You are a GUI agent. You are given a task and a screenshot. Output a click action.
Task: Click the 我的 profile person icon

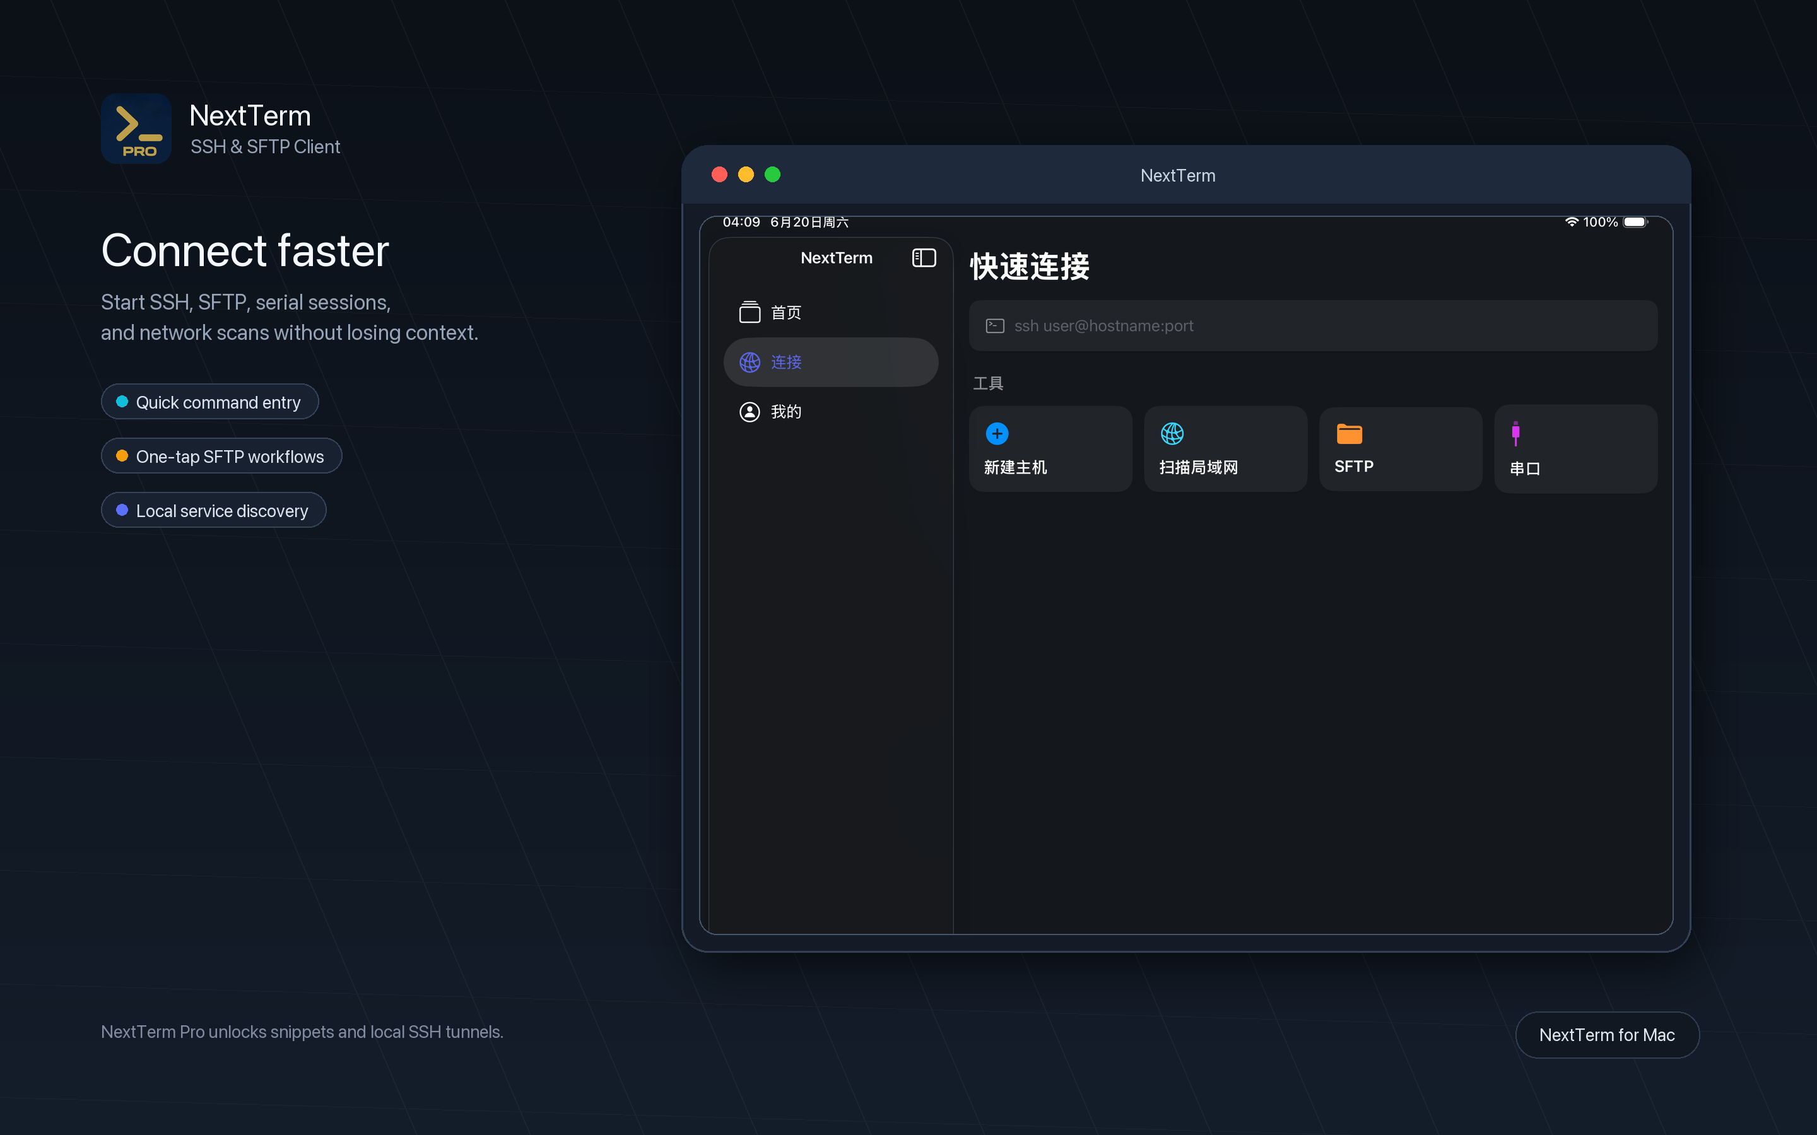pos(750,411)
